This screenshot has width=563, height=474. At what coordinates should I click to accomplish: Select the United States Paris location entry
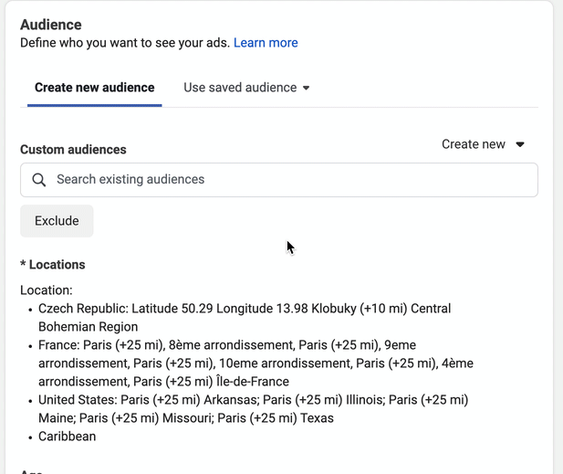click(252, 400)
